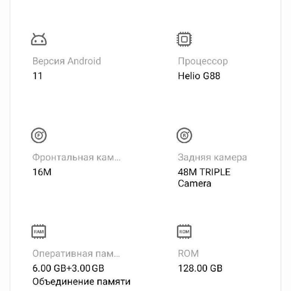291x291 pixels.
Task: Open the Задняя камера entry
Action: tap(212, 157)
